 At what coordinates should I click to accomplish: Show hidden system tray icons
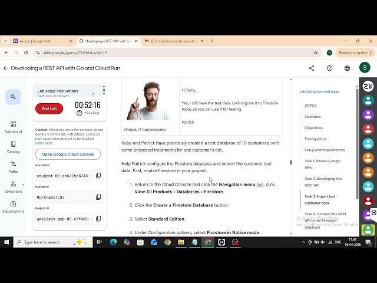303,242
